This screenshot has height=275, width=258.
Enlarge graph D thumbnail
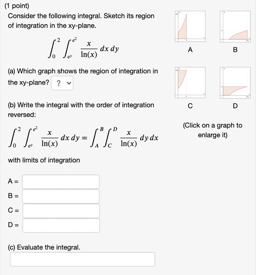click(235, 82)
